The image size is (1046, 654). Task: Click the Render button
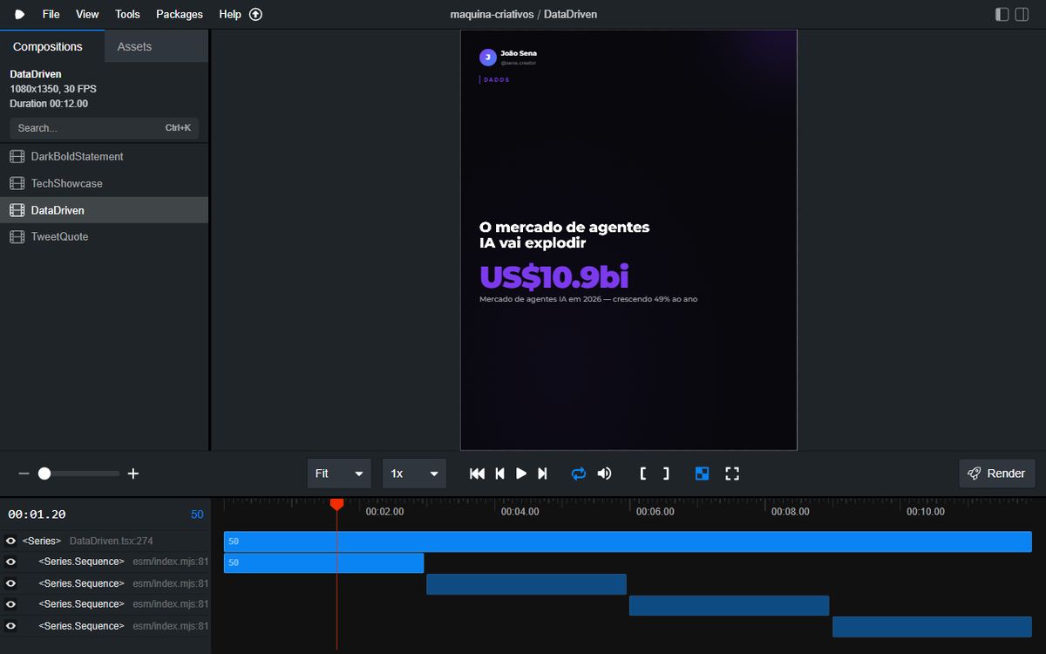click(x=997, y=473)
